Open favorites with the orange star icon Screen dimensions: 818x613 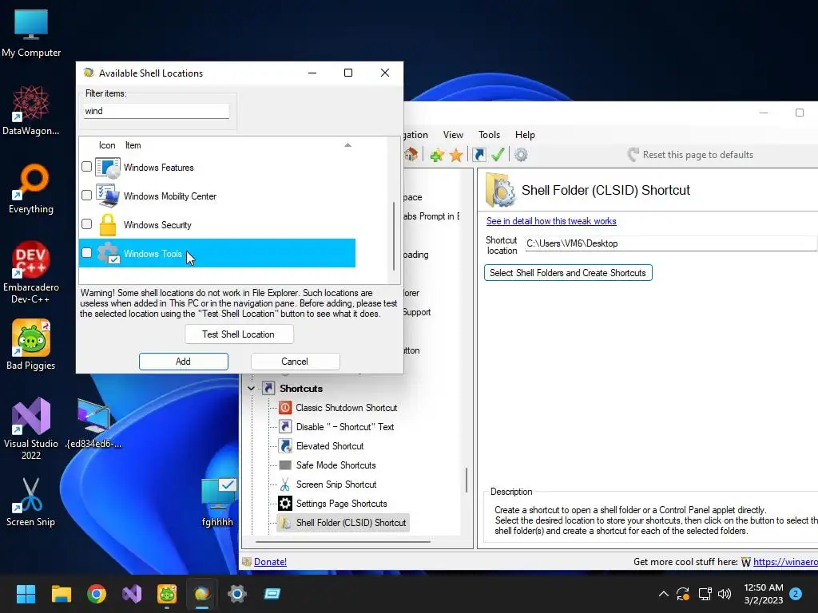tap(456, 155)
